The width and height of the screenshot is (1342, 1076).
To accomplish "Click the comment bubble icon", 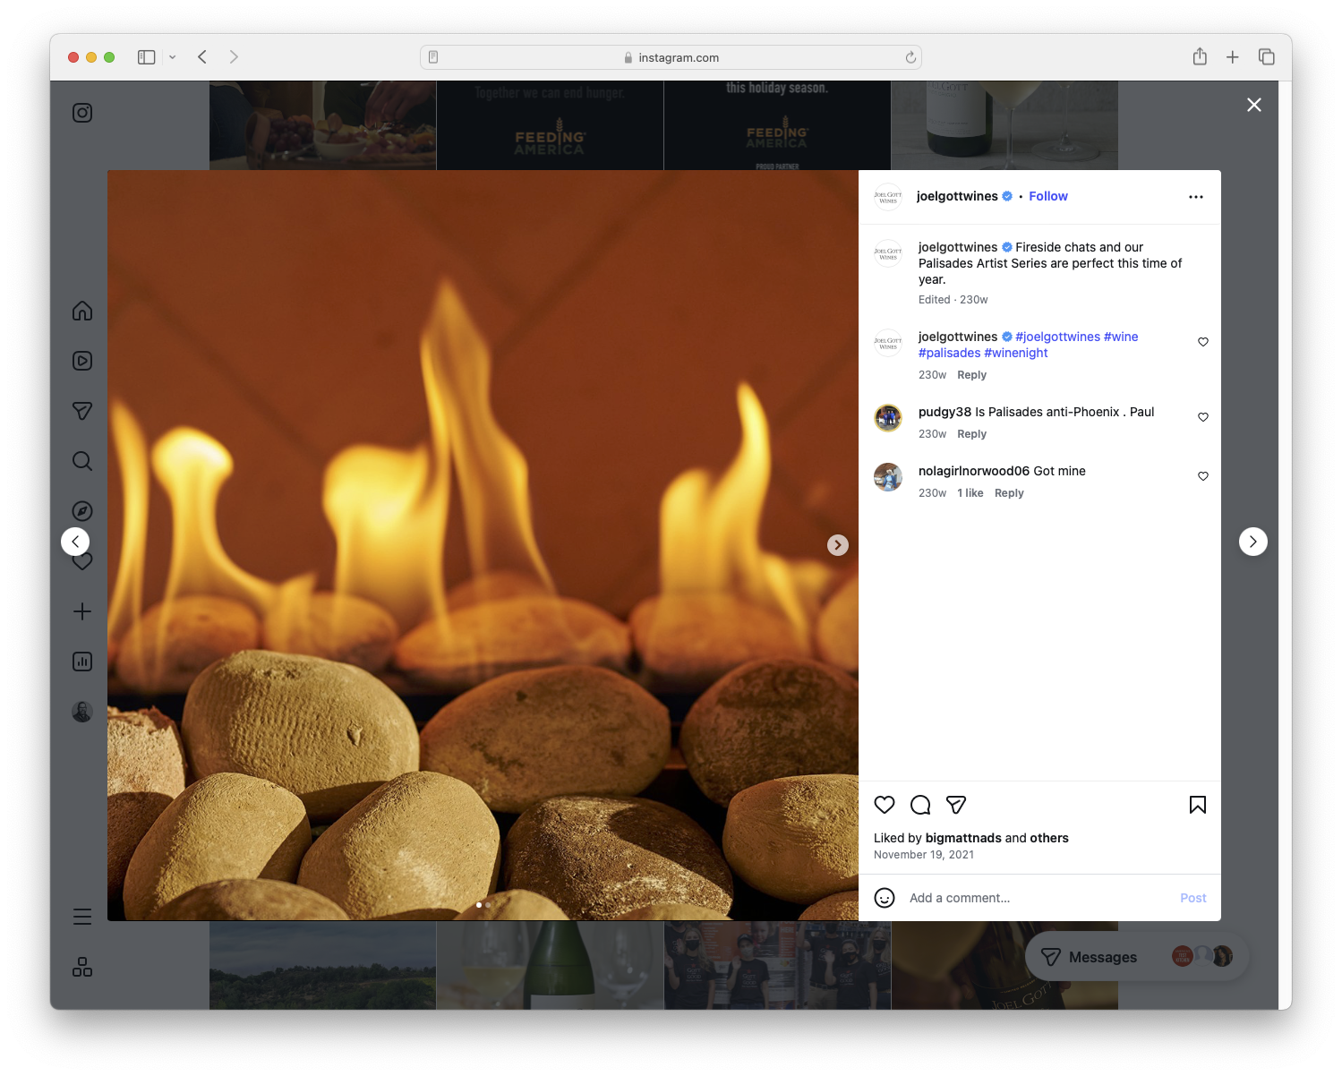I will pos(920,805).
